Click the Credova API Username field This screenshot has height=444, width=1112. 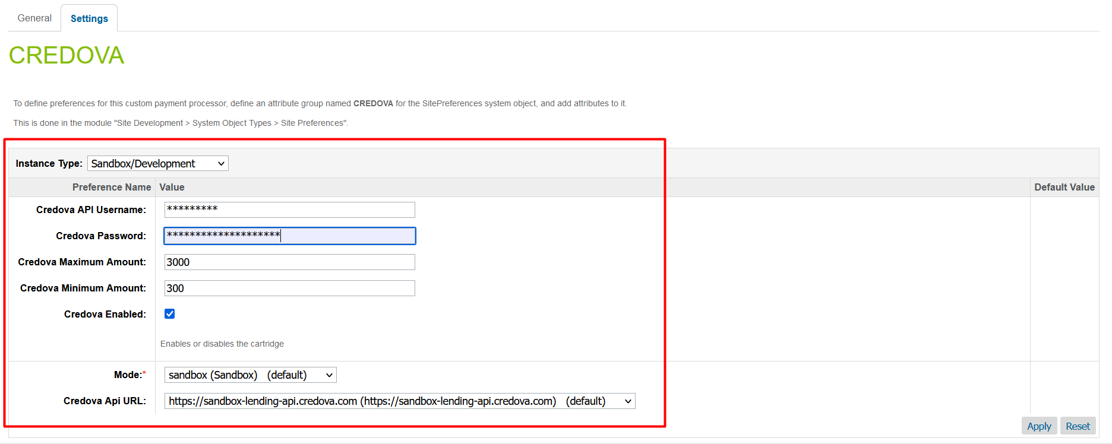click(x=289, y=210)
